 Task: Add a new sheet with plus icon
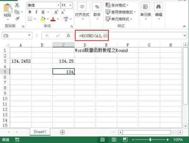point(62,132)
